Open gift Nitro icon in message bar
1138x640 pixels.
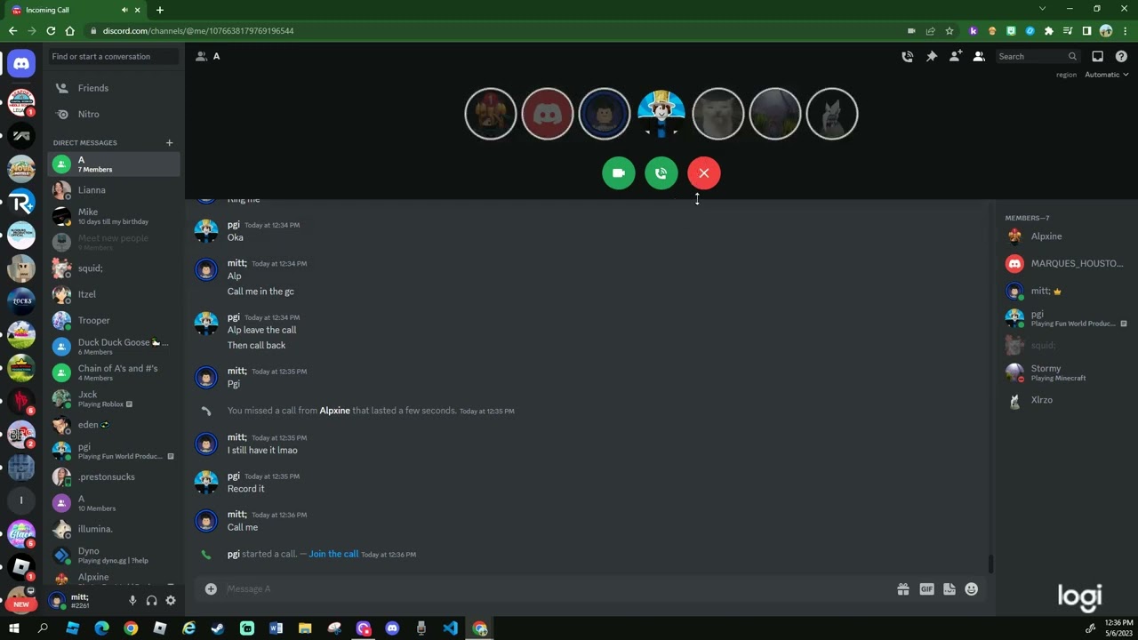coord(903,588)
